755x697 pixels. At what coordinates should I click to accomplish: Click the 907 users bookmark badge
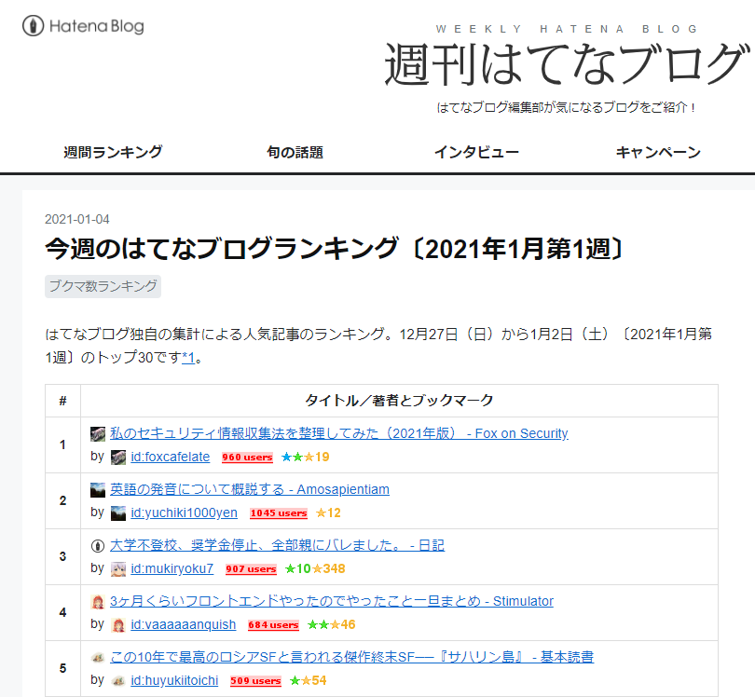click(x=251, y=569)
